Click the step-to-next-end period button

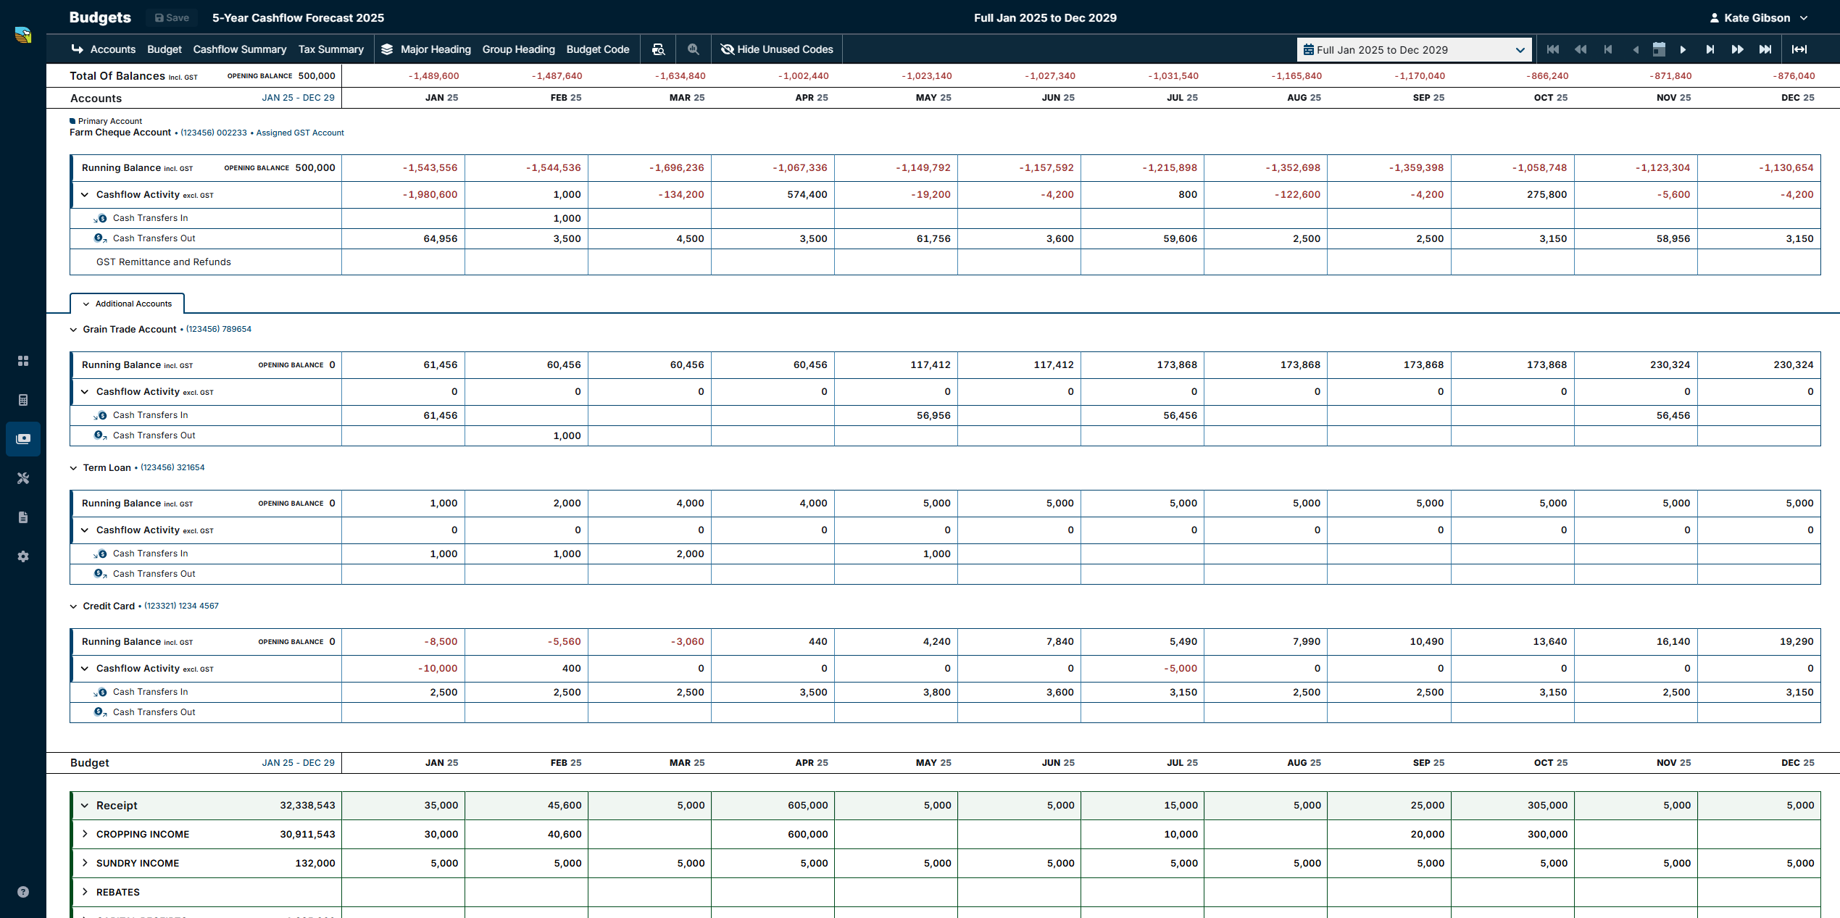tap(1710, 49)
